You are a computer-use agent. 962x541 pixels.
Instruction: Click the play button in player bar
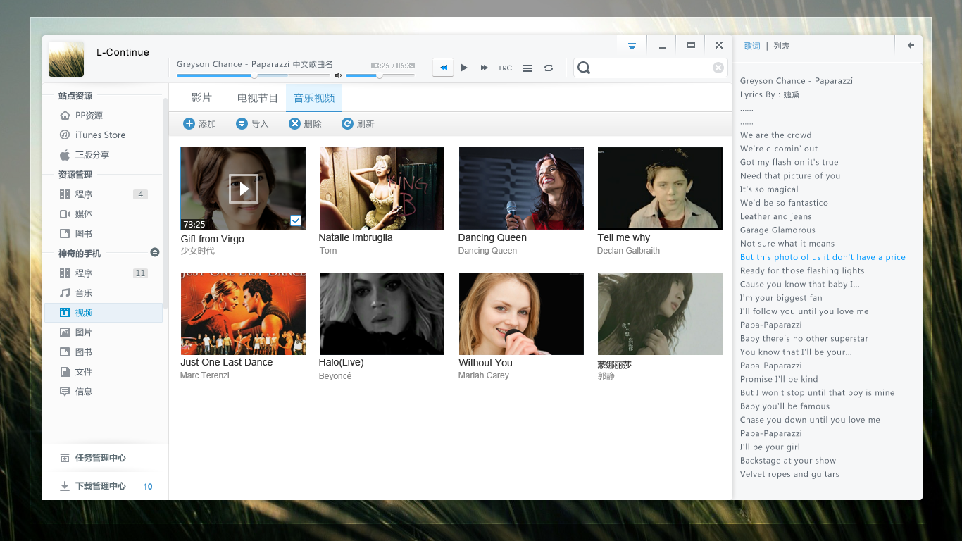463,68
